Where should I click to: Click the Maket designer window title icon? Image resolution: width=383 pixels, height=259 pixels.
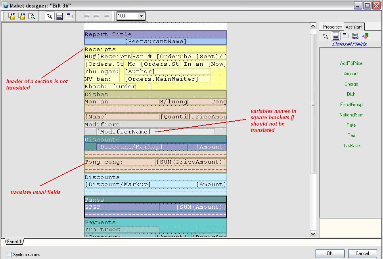click(x=6, y=5)
